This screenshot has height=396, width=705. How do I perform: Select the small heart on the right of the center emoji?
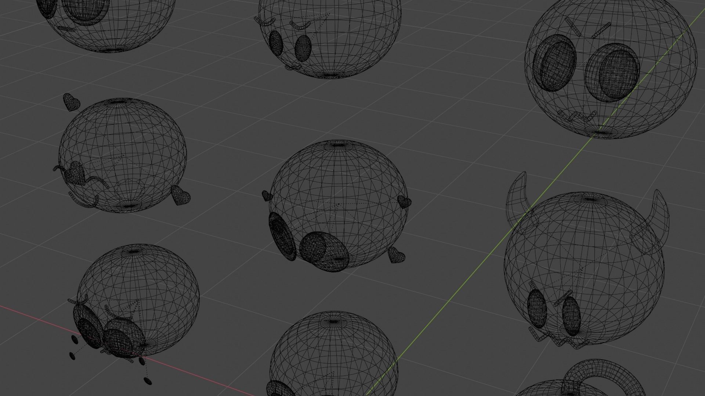pyautogui.click(x=404, y=201)
